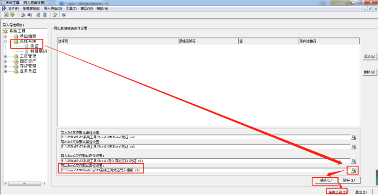This screenshot has width=378, height=195.
Task: Click the blue round help toolbar icon
Action: pos(63,15)
